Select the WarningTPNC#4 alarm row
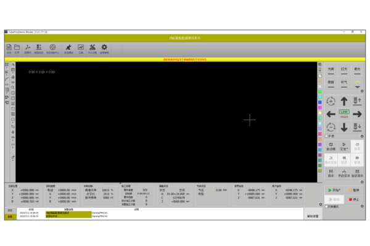370x246 pixels. tap(160, 216)
